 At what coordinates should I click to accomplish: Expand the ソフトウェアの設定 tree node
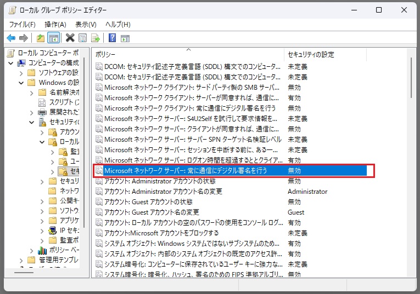[x=21, y=73]
